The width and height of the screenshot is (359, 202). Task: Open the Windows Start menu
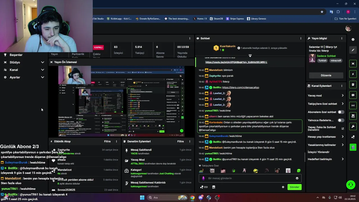pos(142,198)
